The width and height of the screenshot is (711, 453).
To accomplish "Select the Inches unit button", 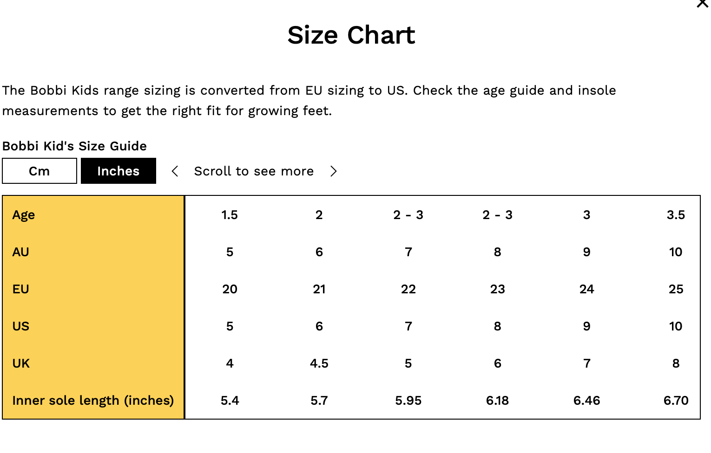I will coord(118,171).
